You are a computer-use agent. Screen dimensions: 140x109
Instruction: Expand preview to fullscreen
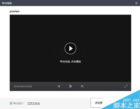coord(126,86)
